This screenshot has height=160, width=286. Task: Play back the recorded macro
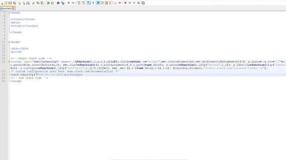point(134,3)
